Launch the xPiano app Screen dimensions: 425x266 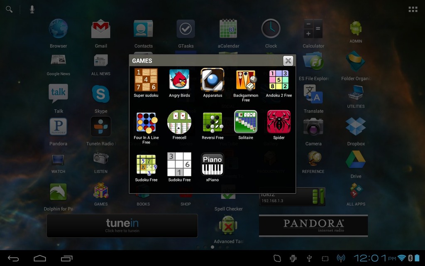pyautogui.click(x=212, y=164)
